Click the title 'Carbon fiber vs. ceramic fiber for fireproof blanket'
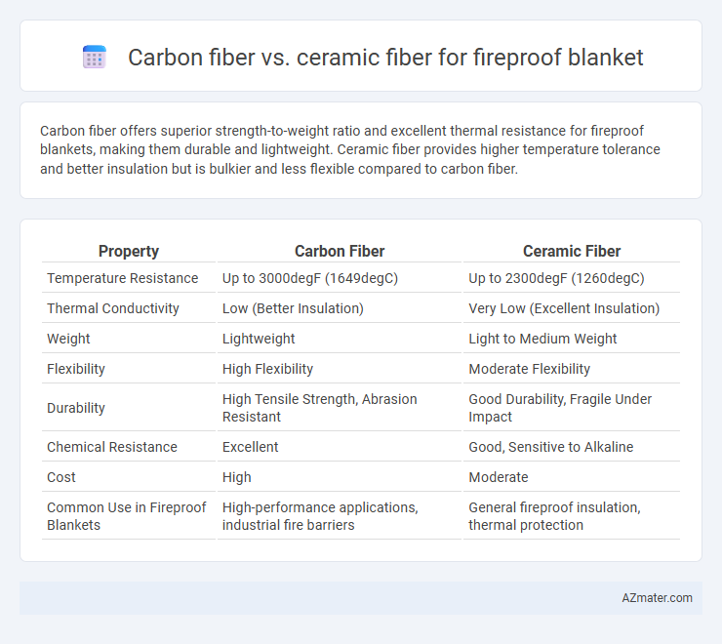 click(385, 58)
